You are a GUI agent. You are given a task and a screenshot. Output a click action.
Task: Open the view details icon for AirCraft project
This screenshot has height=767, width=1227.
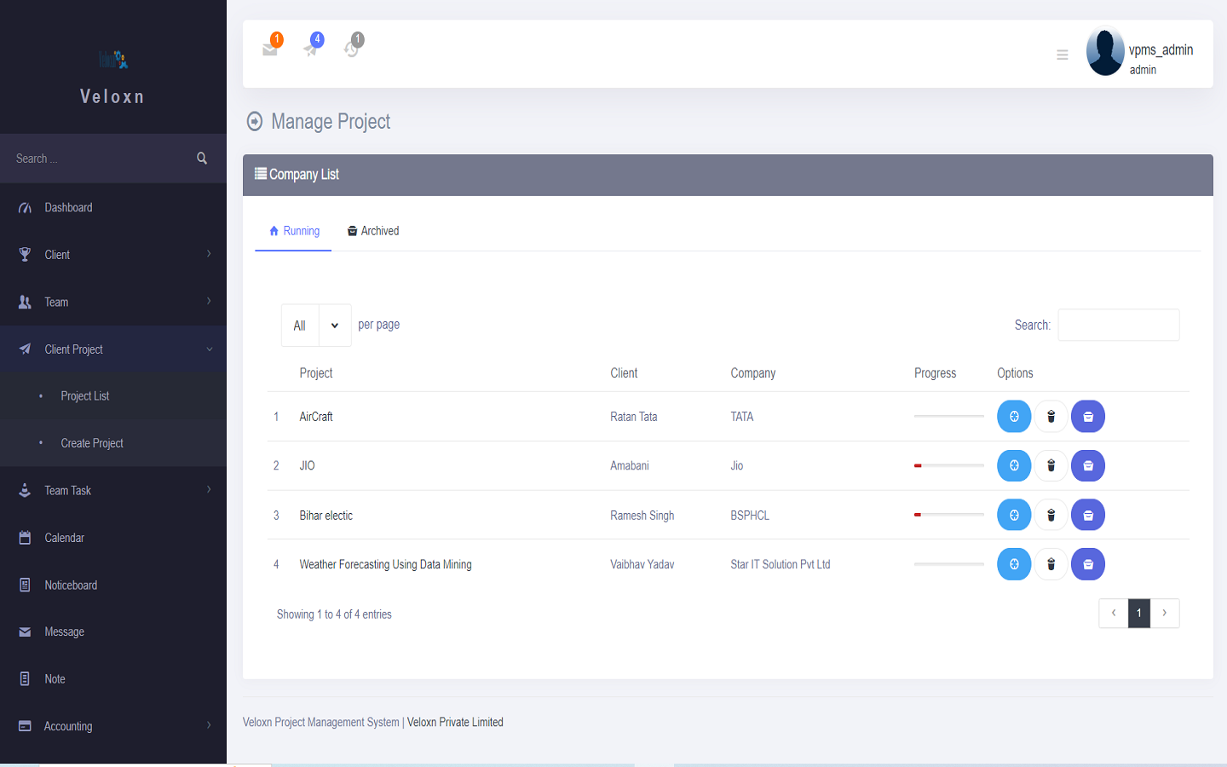(x=1014, y=417)
